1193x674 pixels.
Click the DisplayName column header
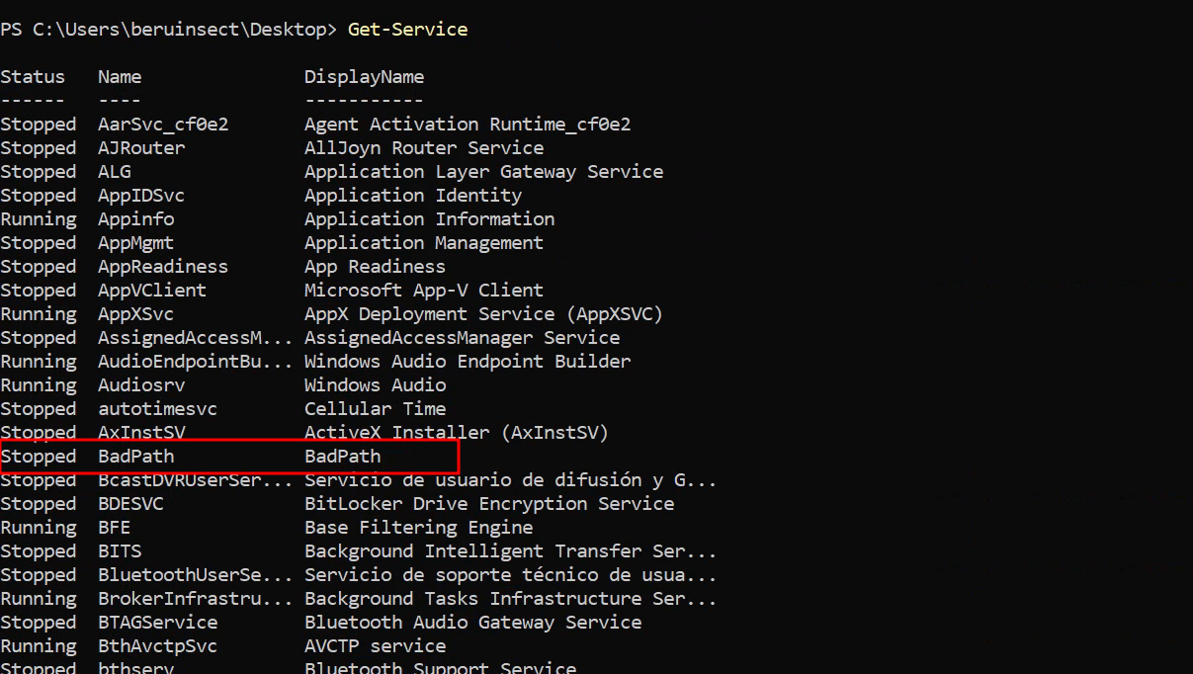(x=364, y=77)
